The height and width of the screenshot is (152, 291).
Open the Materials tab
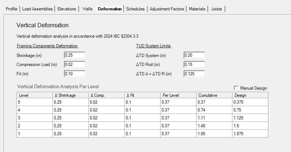point(197,9)
